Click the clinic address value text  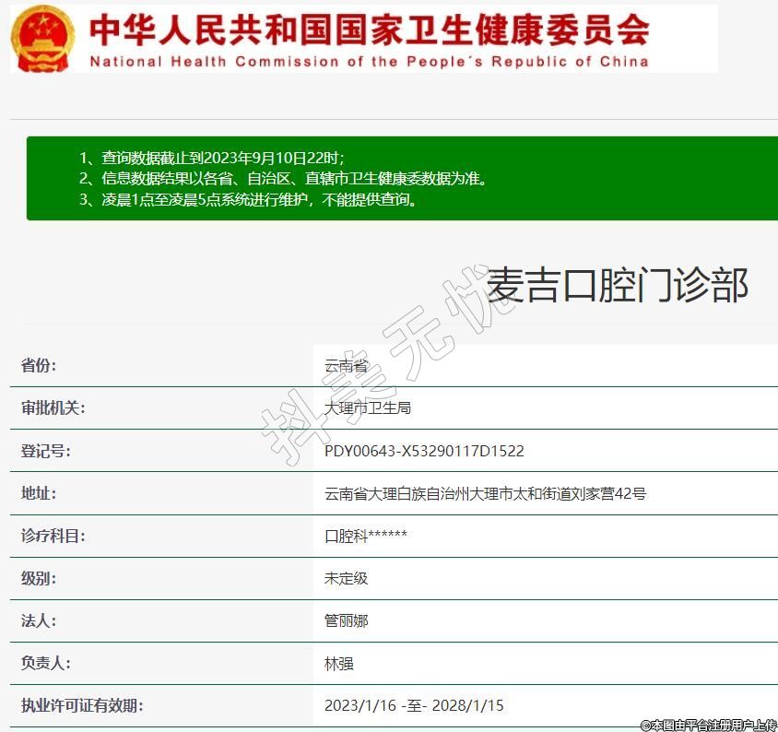coord(485,493)
